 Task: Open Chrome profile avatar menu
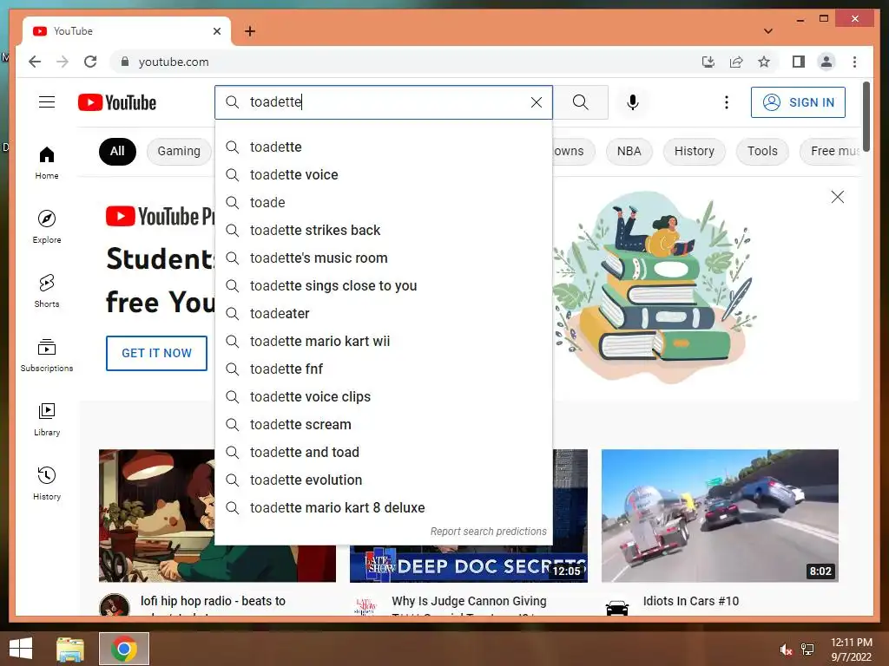[x=826, y=62]
